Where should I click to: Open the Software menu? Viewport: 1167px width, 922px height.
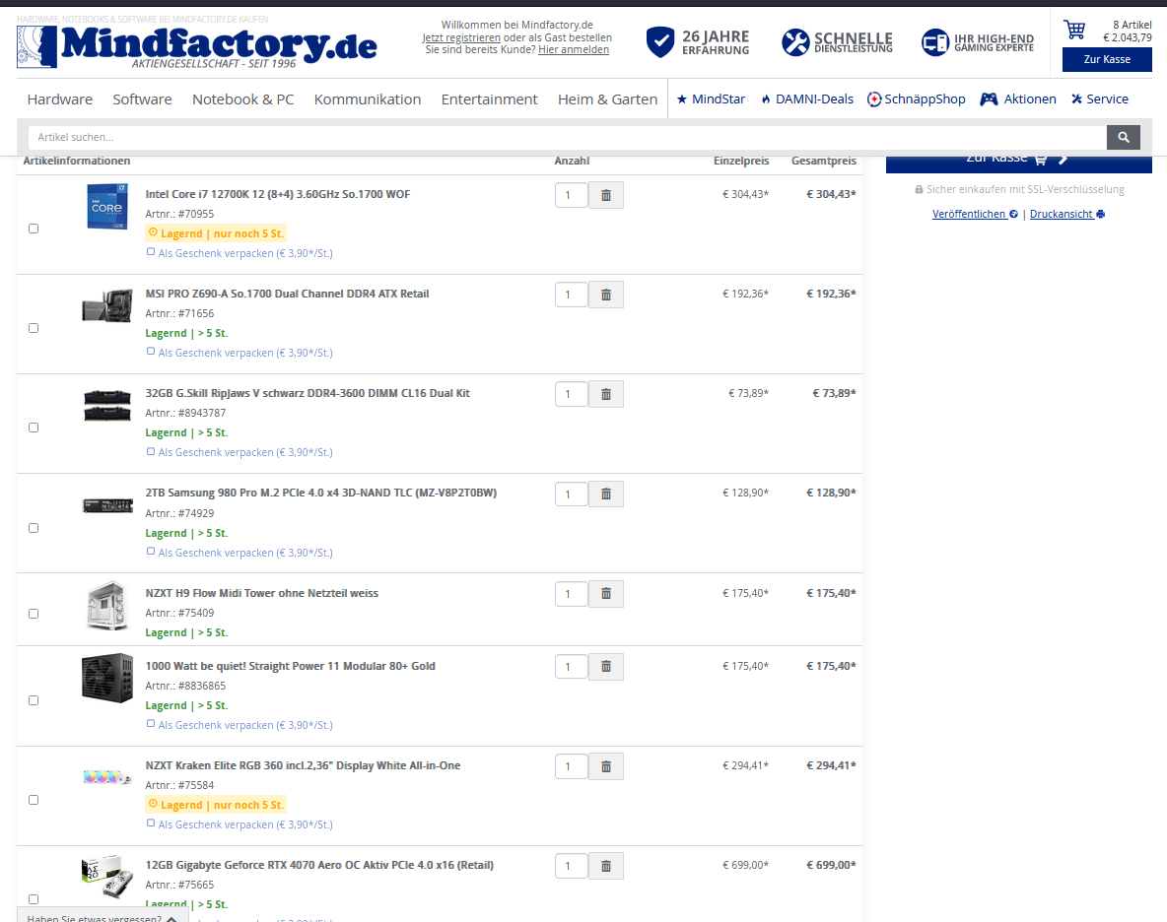(x=142, y=99)
